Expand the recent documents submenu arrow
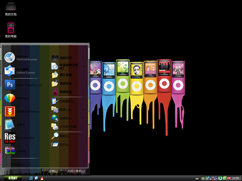This screenshot has height=181, width=242. 83,66
